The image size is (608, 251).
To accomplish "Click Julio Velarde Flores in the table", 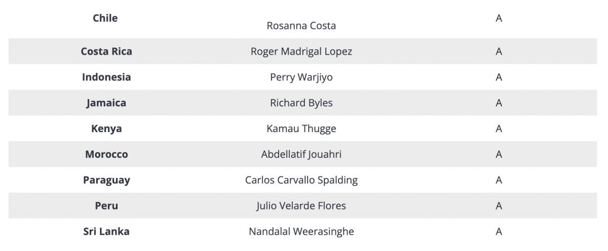I will point(301,206).
